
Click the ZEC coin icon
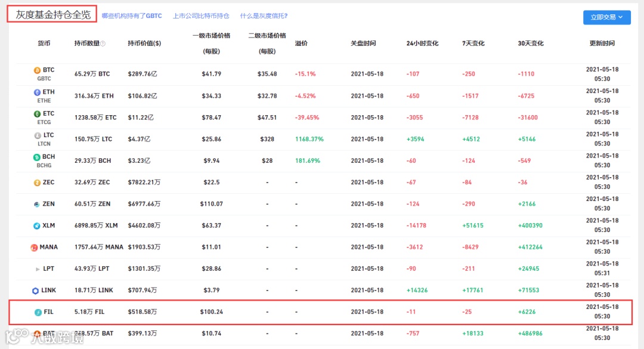pyautogui.click(x=37, y=183)
